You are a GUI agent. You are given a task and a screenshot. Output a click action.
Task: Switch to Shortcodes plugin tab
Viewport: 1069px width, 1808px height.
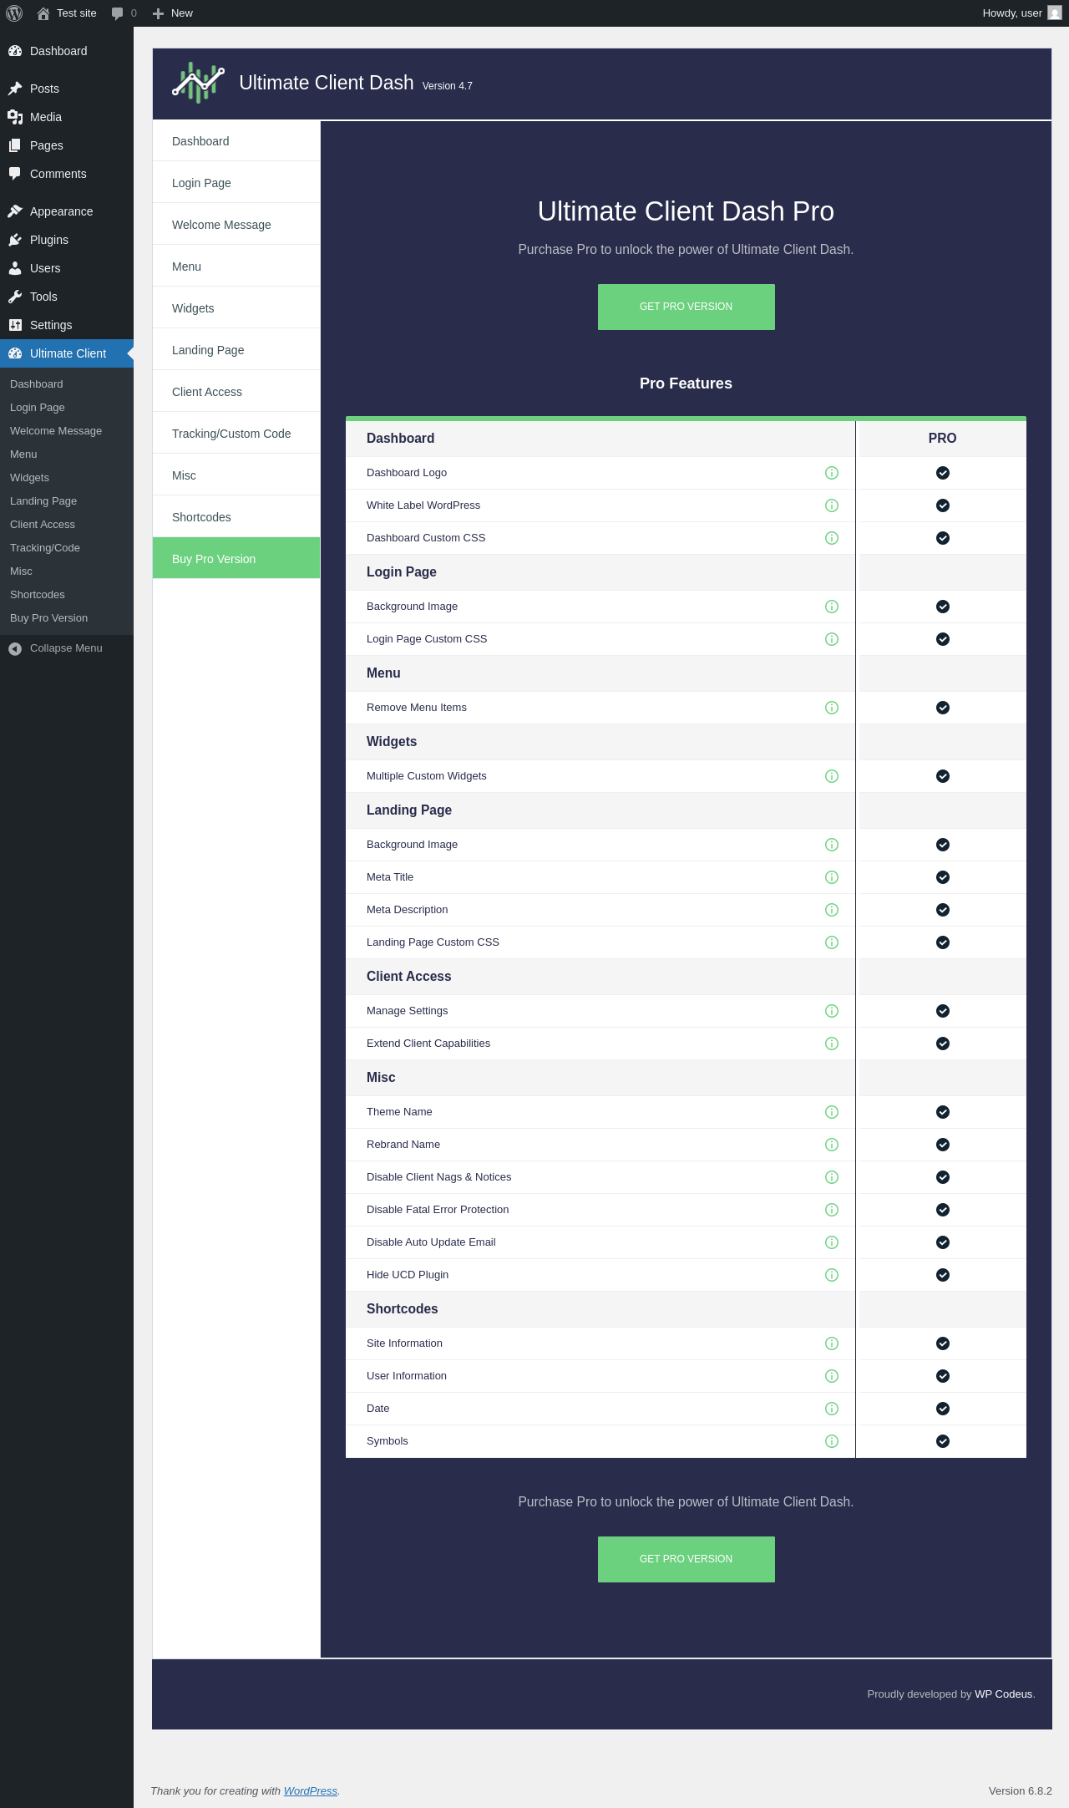pyautogui.click(x=236, y=517)
